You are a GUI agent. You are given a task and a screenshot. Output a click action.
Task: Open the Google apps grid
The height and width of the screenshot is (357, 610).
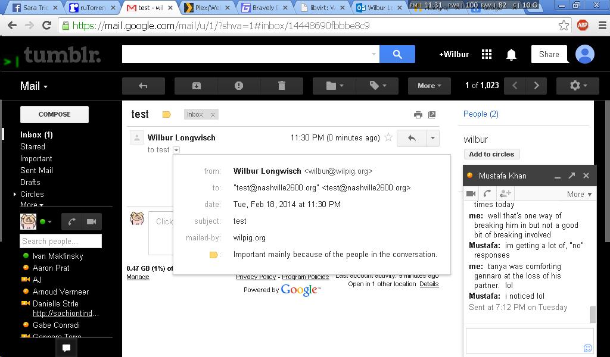(487, 54)
